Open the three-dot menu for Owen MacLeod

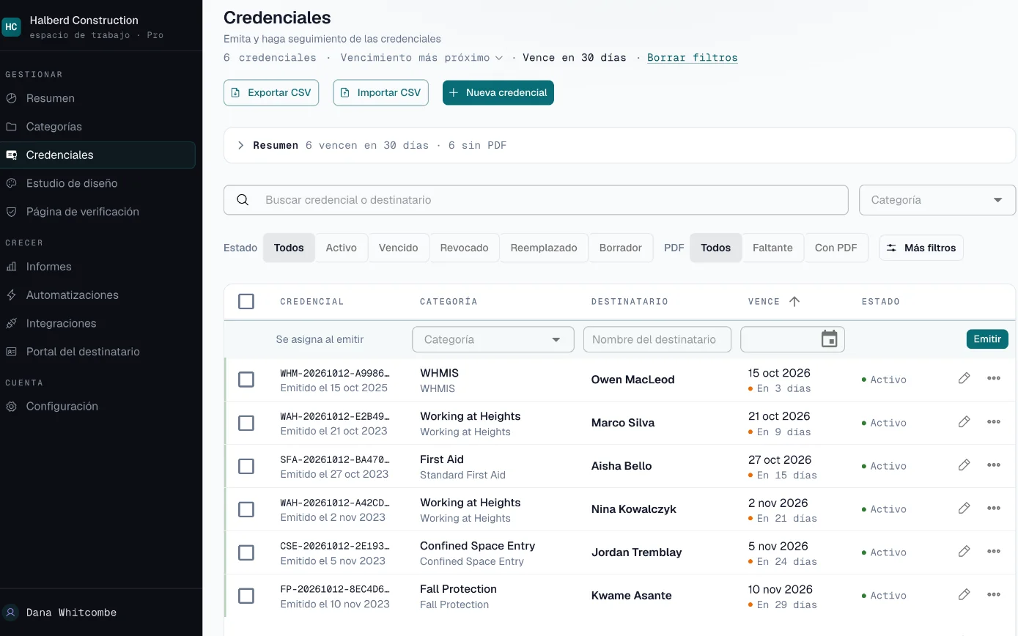994,378
